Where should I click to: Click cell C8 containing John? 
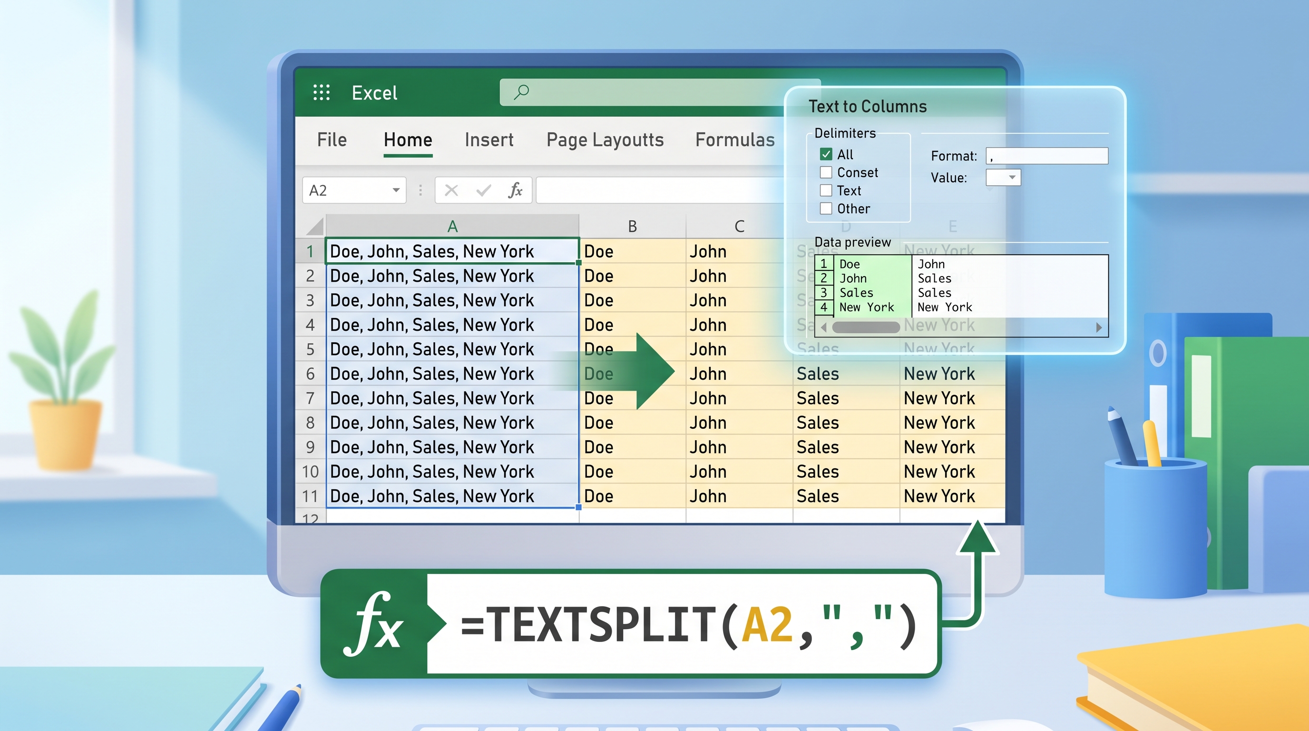[x=739, y=423]
